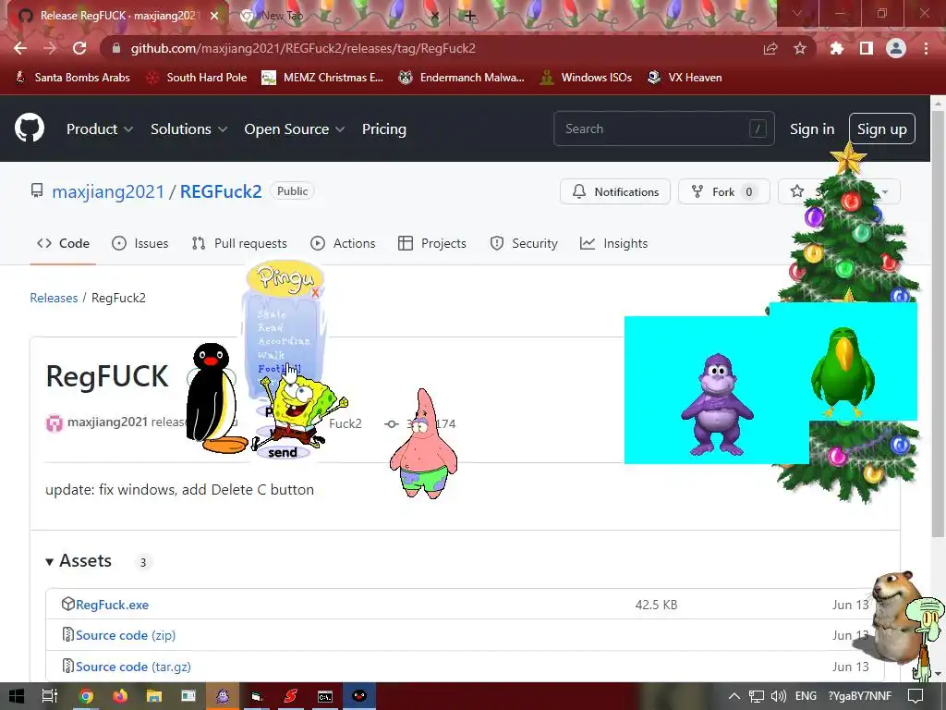Click the page vertical scrollbar thumb

[938, 323]
